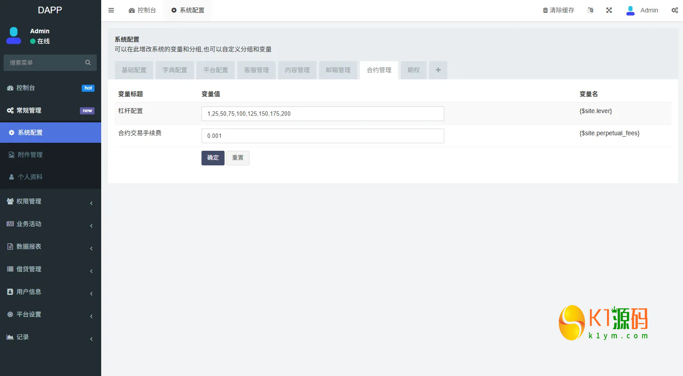Focus the 杠杆配置 value input field

(323, 114)
